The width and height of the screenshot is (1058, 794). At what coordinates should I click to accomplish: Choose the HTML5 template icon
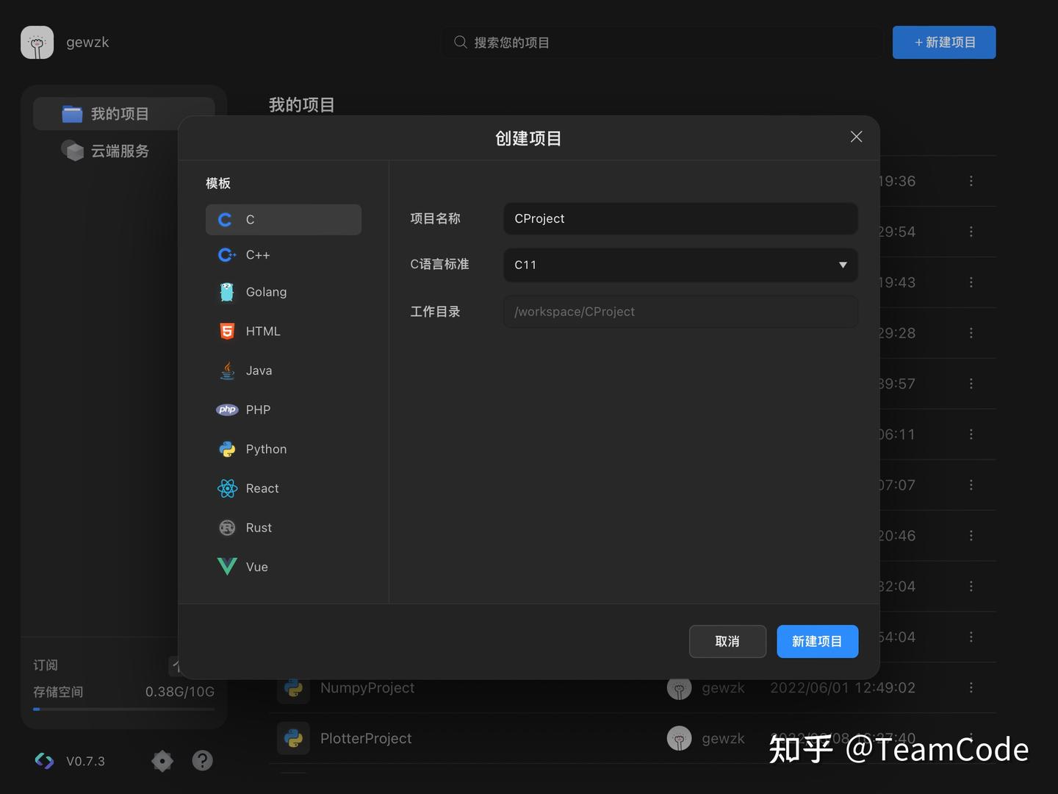click(x=226, y=331)
